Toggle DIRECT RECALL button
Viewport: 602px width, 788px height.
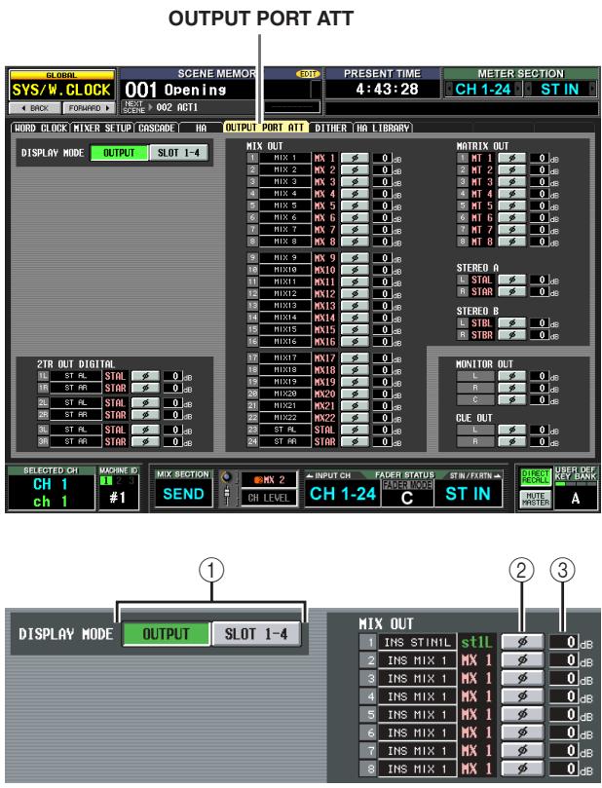click(x=536, y=477)
